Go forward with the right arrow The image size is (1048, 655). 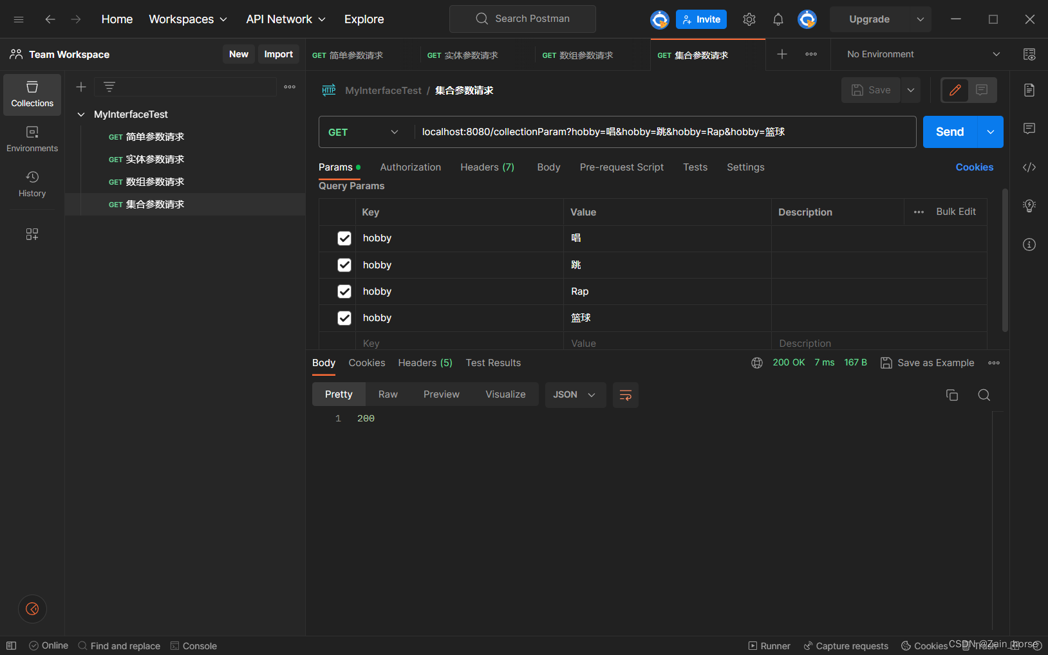point(76,19)
